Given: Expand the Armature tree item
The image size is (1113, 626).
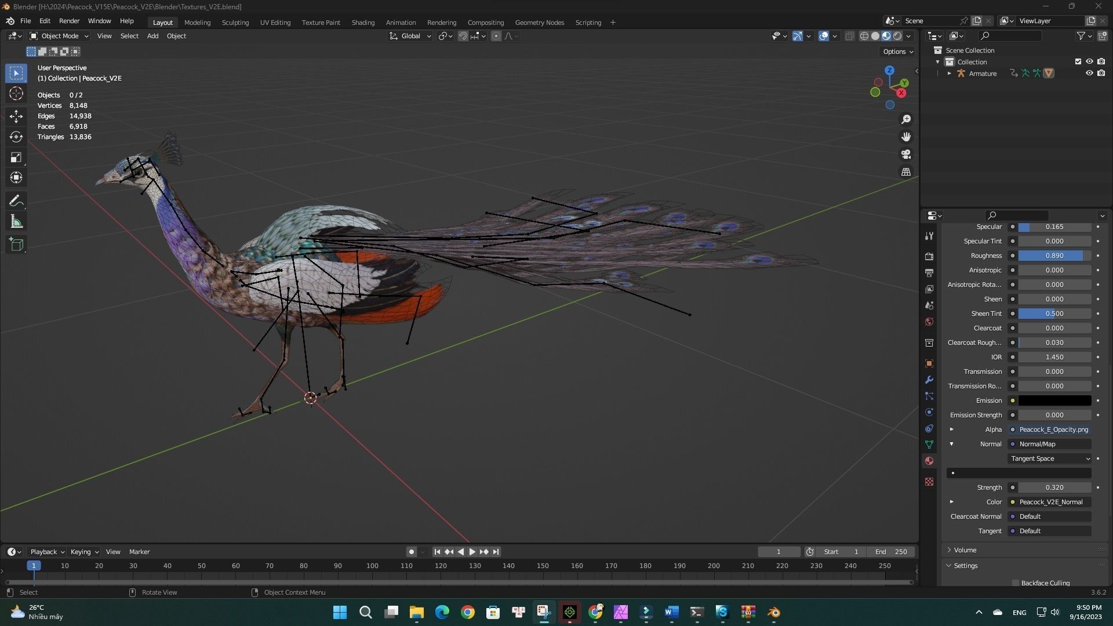Looking at the screenshot, I should (949, 74).
